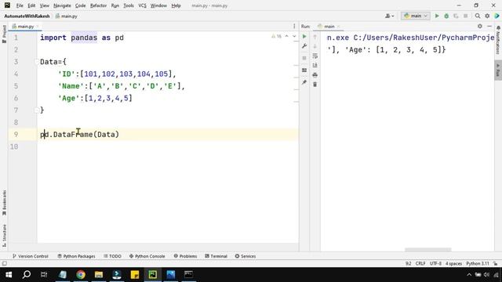This screenshot has height=282, width=502.
Task: Open the Tools menu
Action: point(129,5)
